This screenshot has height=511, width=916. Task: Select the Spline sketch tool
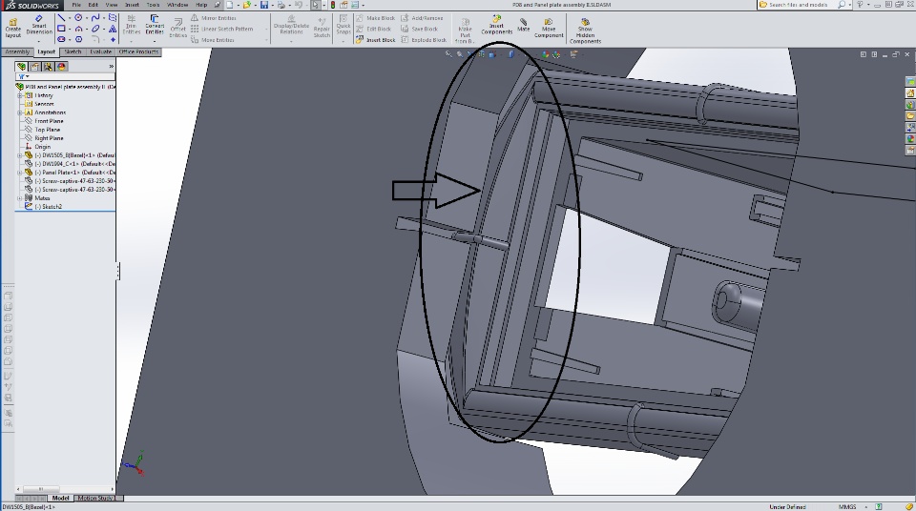point(95,17)
